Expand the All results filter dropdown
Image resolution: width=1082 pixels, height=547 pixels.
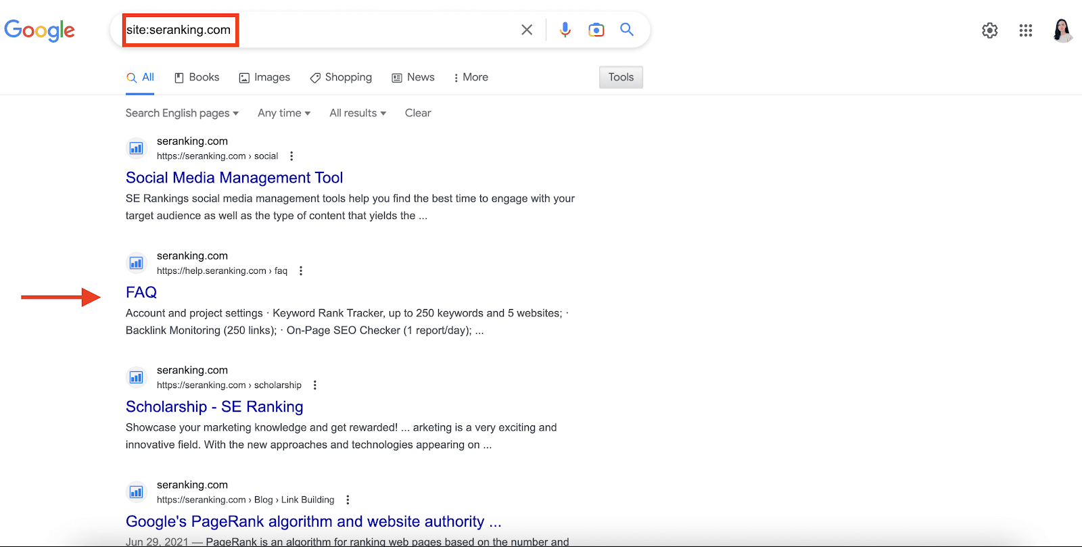tap(358, 113)
